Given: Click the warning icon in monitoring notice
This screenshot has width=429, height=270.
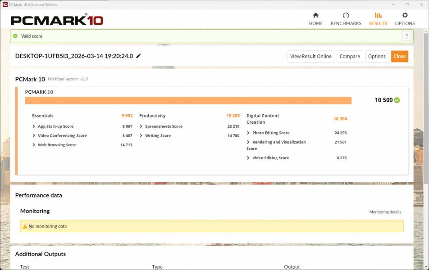Looking at the screenshot, I should (25, 226).
